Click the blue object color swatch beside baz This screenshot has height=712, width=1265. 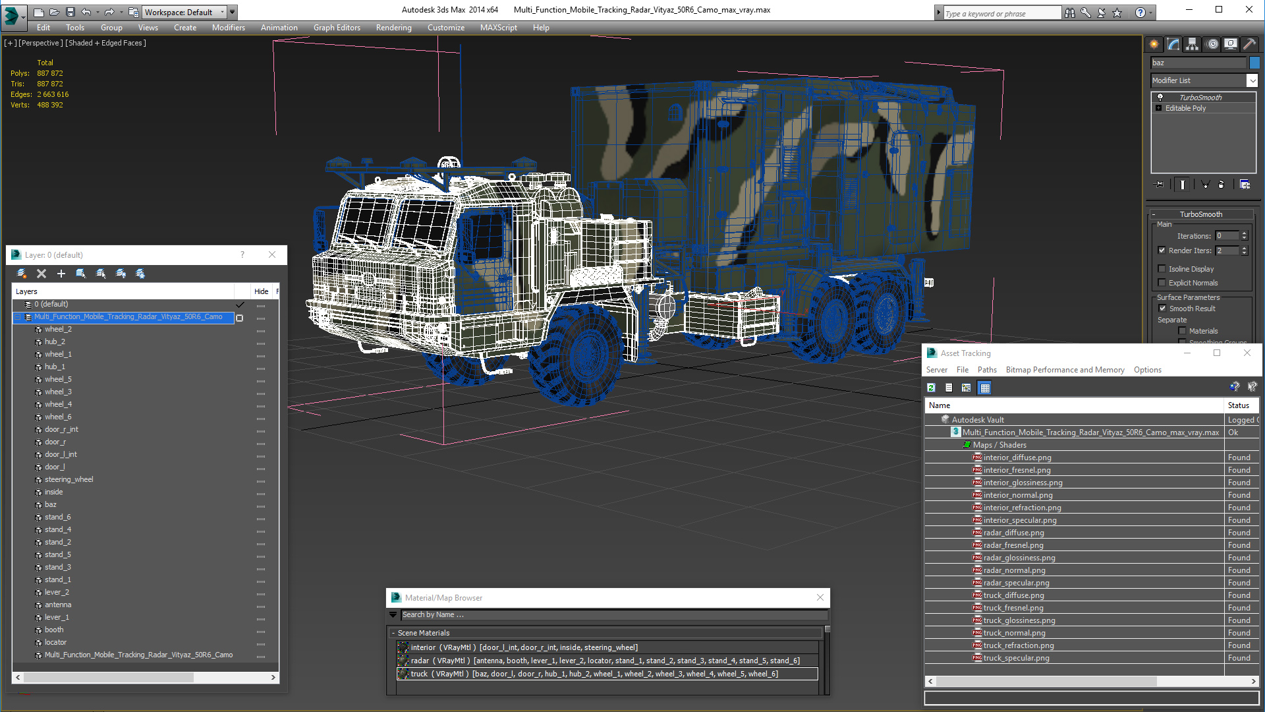[x=1254, y=63]
